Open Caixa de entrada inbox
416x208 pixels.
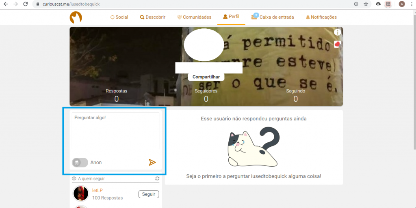pos(273,17)
